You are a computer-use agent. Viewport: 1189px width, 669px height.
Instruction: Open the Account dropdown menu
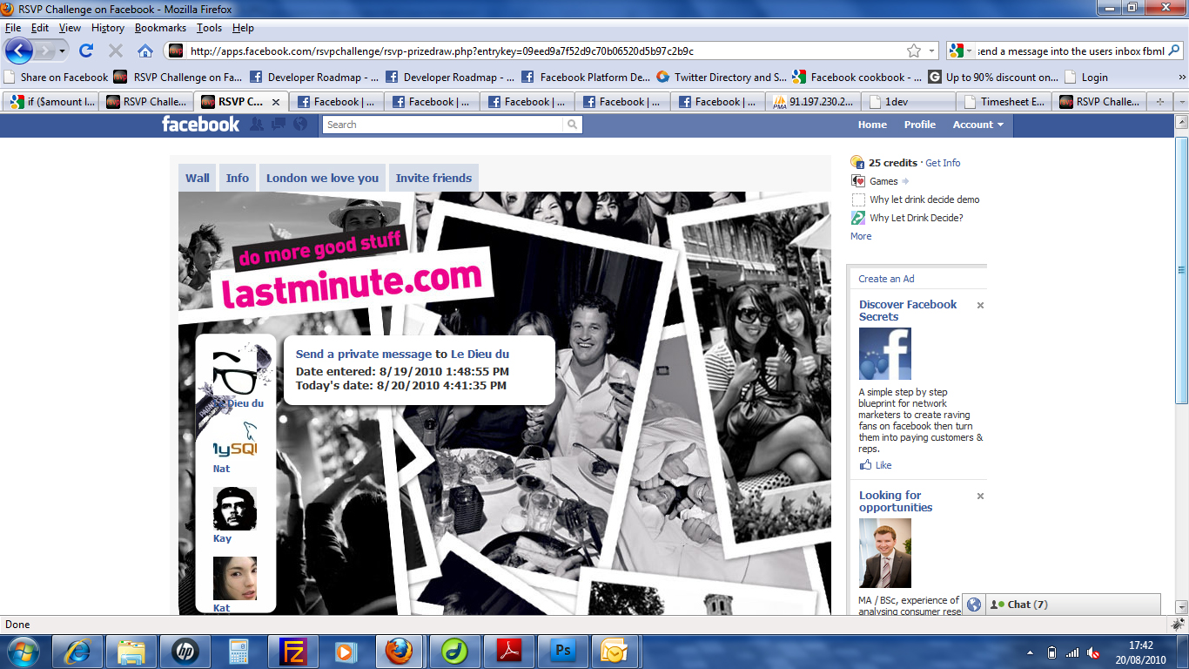(x=977, y=125)
